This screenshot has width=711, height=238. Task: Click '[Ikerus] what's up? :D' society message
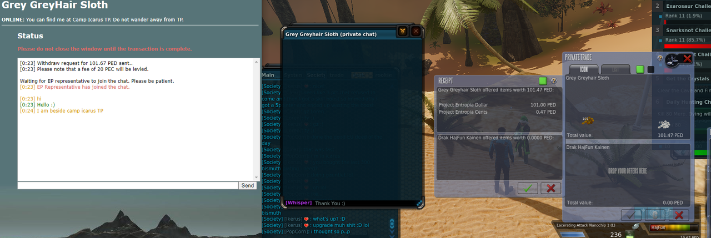coord(303,218)
